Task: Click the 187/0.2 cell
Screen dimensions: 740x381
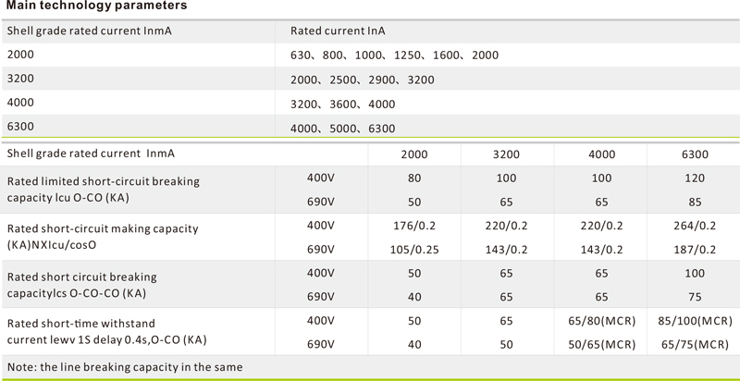Action: pos(695,249)
